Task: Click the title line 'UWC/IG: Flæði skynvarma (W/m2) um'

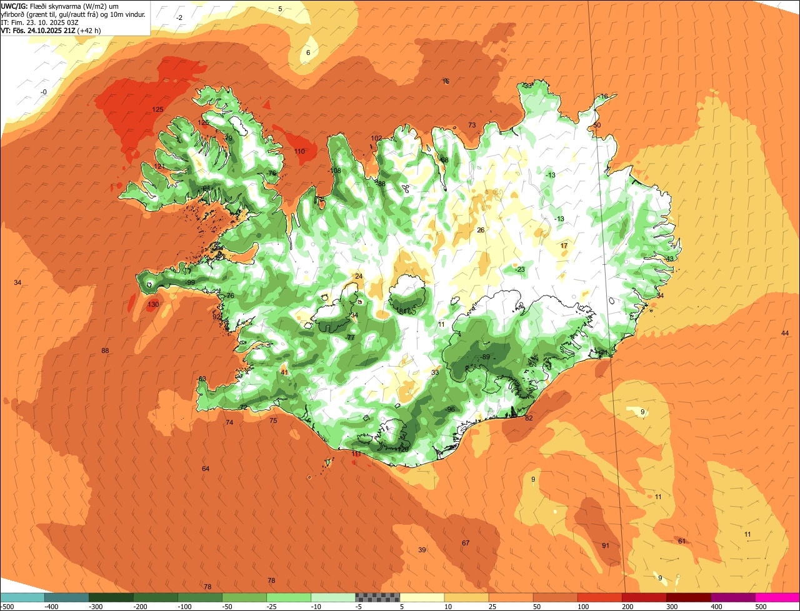Action: click(x=59, y=6)
